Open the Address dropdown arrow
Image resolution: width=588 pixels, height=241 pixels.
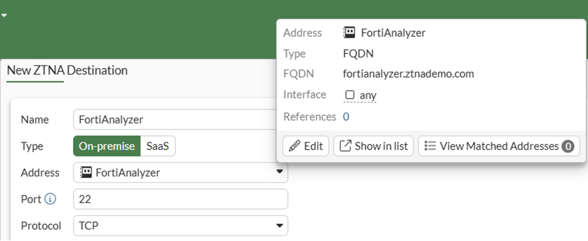(x=279, y=172)
